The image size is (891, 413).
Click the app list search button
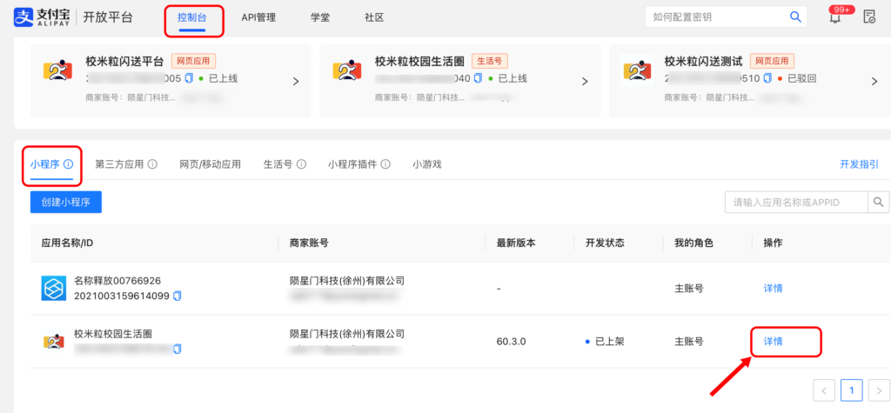[x=879, y=202]
